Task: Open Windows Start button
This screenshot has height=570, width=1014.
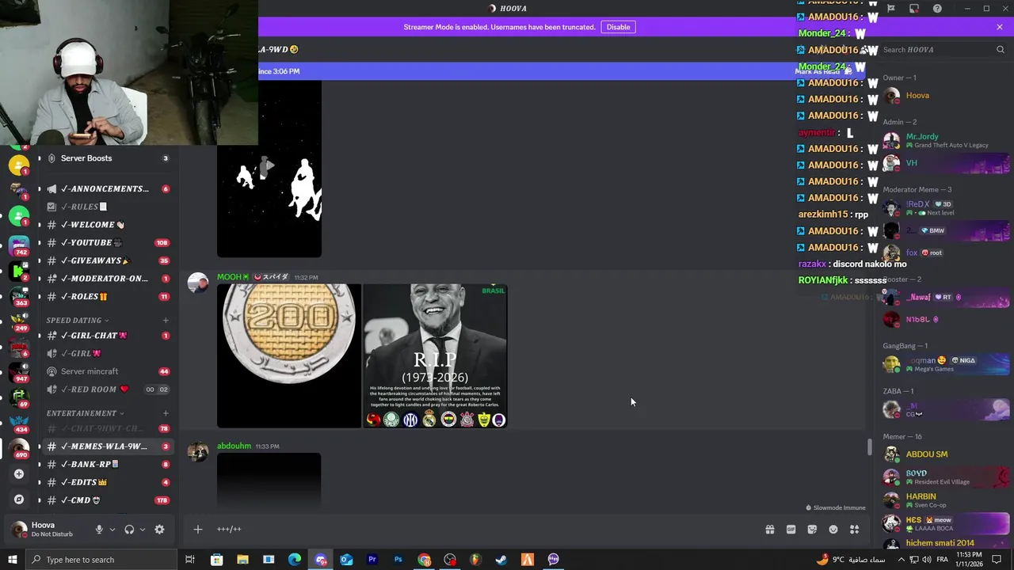Action: tap(12, 560)
